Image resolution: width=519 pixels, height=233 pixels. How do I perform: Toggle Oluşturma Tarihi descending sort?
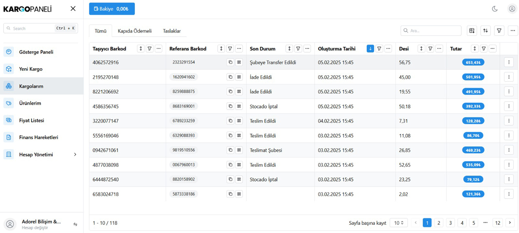click(370, 49)
